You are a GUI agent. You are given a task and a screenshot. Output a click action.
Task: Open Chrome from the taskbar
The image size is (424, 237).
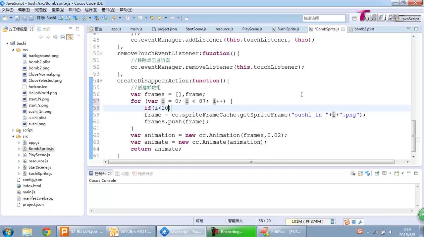coord(46,232)
